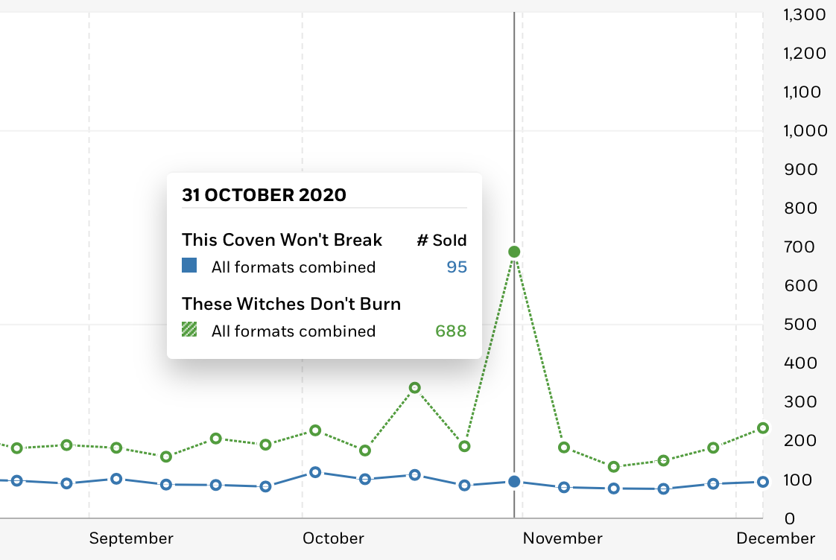Image resolution: width=836 pixels, height=560 pixels.
Task: Select the September x-axis label
Action: (x=131, y=538)
